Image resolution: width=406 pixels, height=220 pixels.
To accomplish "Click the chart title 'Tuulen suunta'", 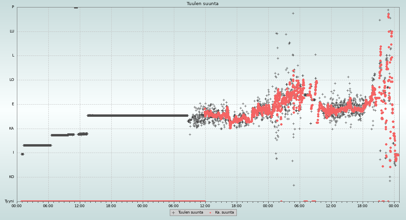I will (x=202, y=4).
